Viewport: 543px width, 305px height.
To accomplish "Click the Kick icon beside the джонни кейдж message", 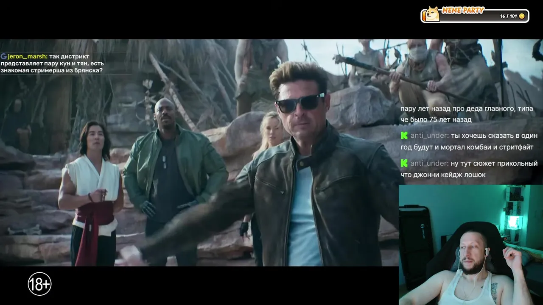I will point(404,163).
